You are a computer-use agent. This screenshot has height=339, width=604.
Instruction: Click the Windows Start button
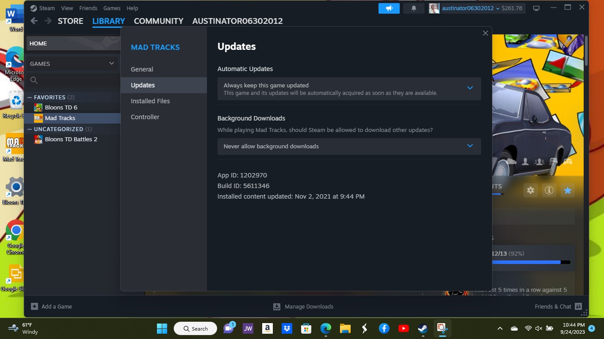pyautogui.click(x=162, y=328)
